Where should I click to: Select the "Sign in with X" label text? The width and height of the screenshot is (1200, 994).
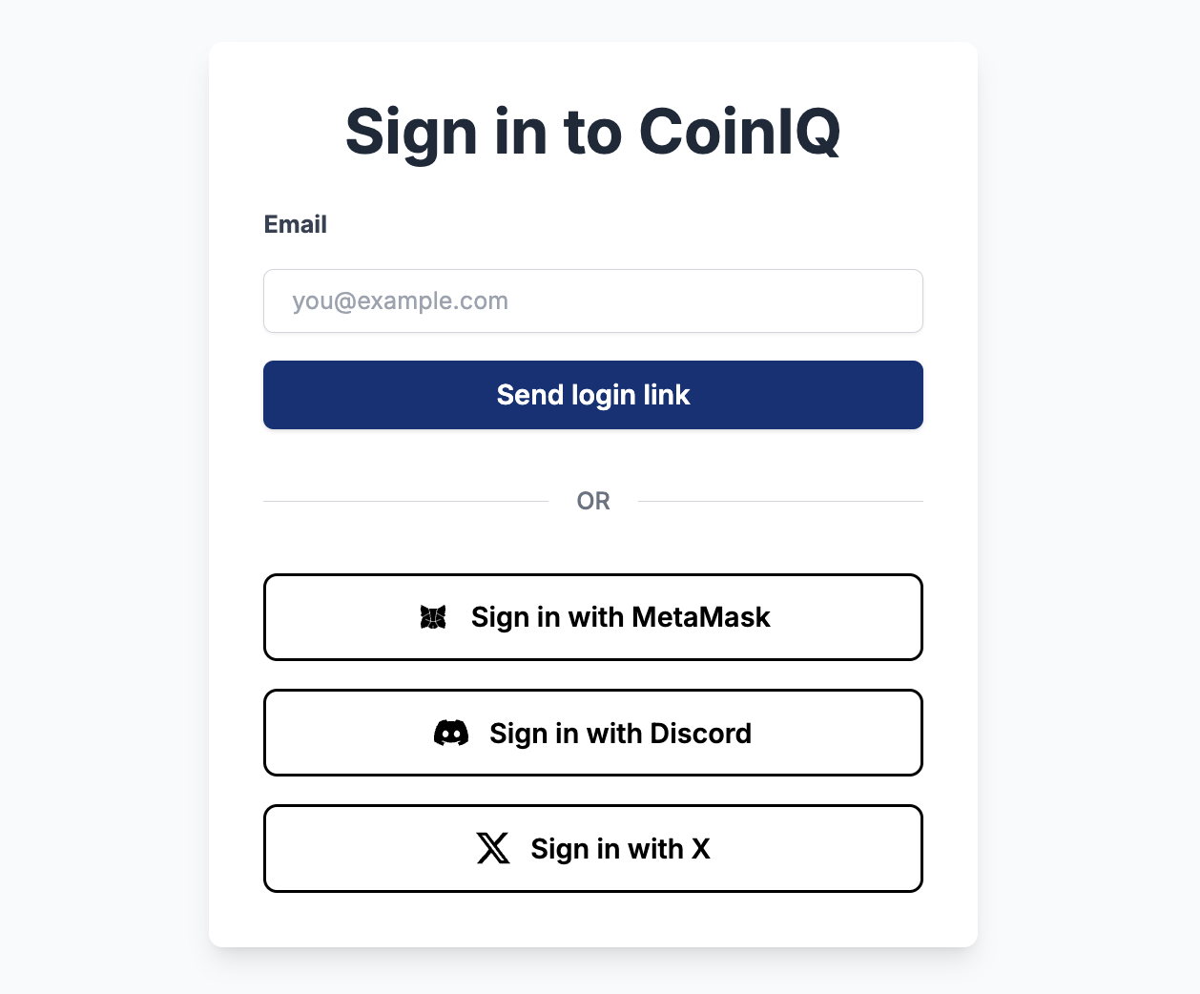[620, 848]
